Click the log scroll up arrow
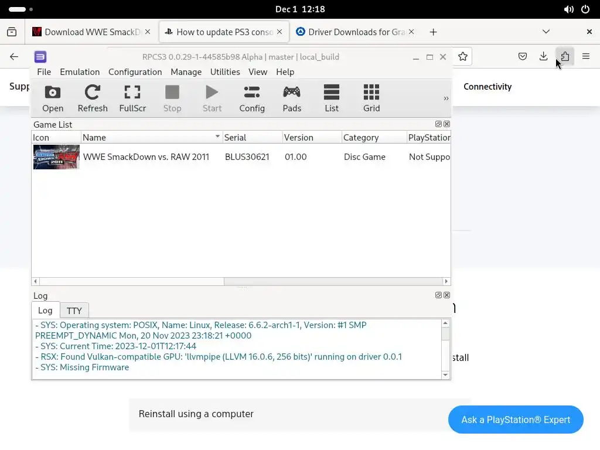Screen dimensions: 600x450 coord(445,323)
